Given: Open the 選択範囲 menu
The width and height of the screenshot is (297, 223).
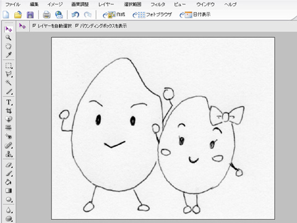Looking at the screenshot, I should (x=132, y=4).
